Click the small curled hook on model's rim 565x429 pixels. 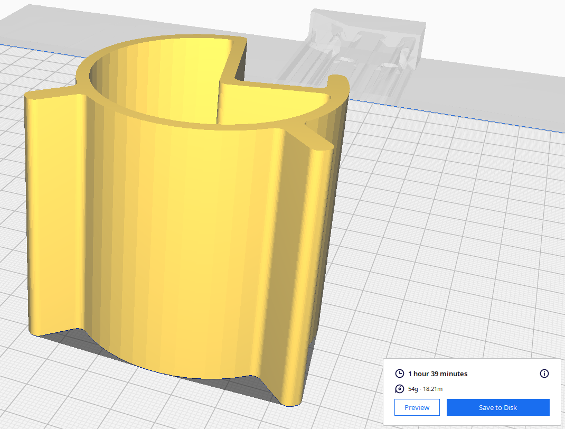(338, 81)
